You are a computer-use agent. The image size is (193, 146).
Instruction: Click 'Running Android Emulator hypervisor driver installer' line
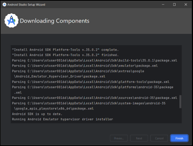63,119
